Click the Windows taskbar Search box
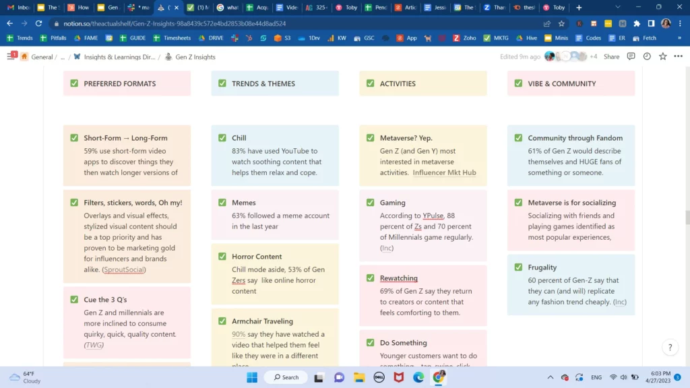The width and height of the screenshot is (690, 388). click(x=286, y=377)
